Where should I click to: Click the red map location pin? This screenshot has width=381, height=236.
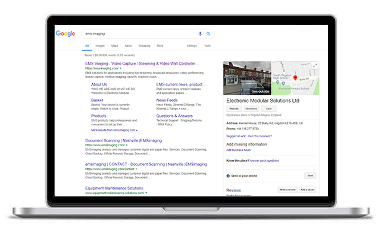[295, 78]
